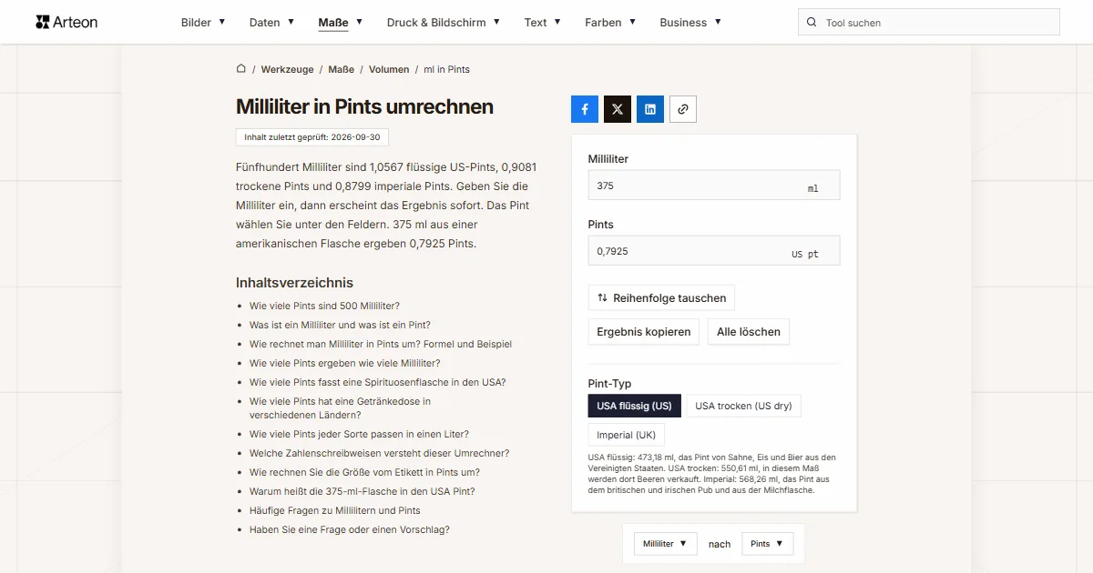Select Imperial (UK) pint type
Viewport: 1093px width, 573px height.
pyautogui.click(x=627, y=435)
